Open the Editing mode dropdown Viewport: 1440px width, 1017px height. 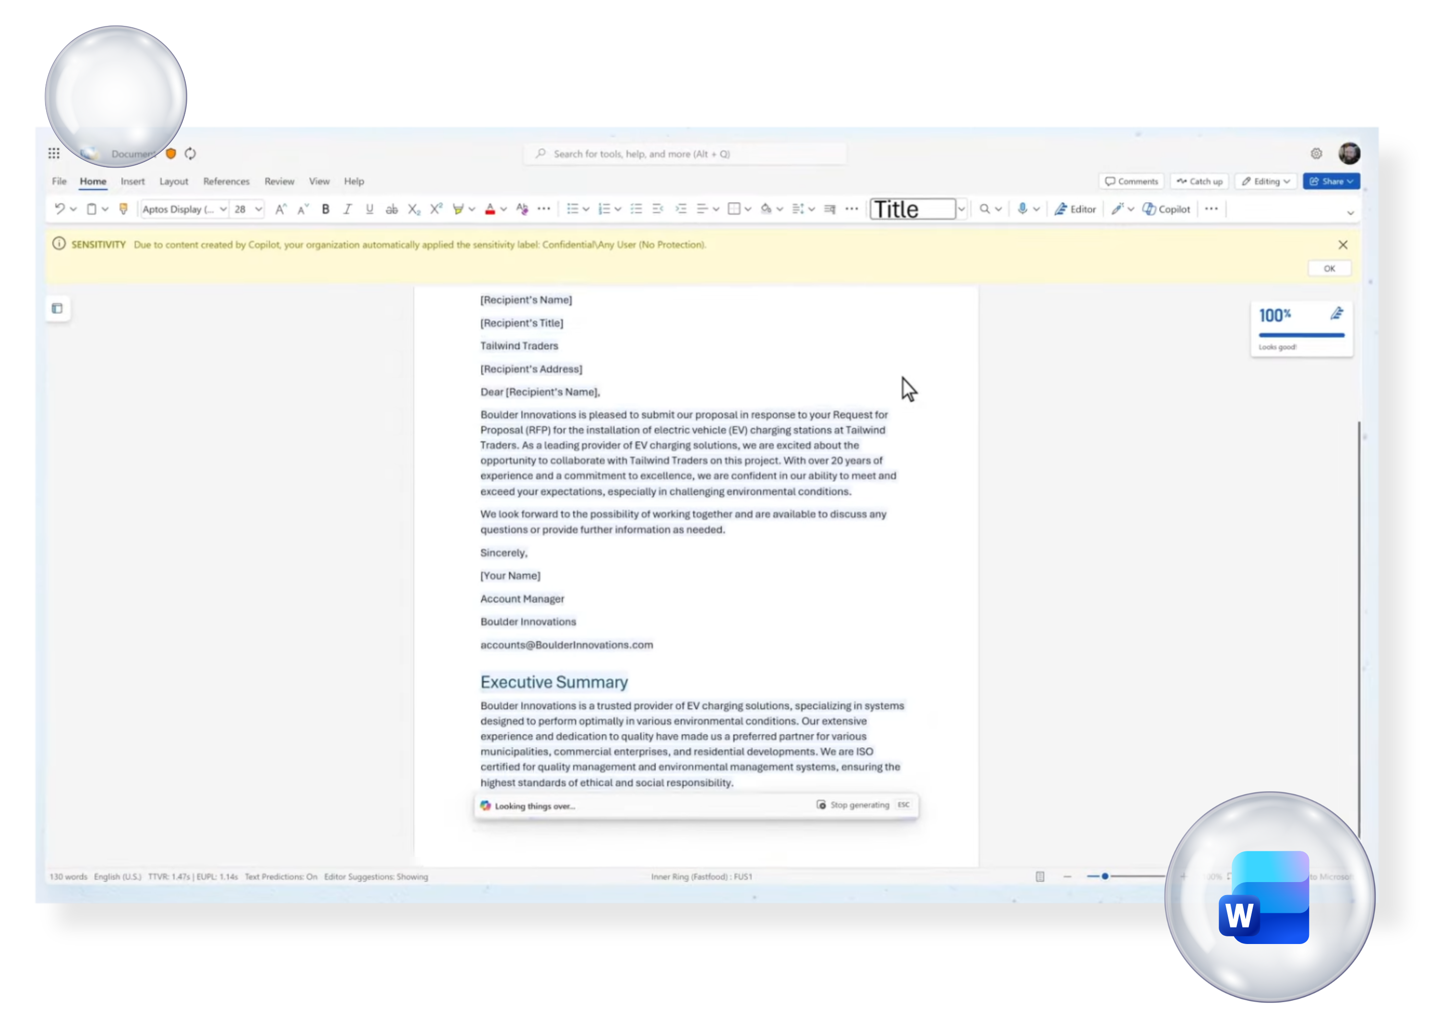[x=1266, y=182]
